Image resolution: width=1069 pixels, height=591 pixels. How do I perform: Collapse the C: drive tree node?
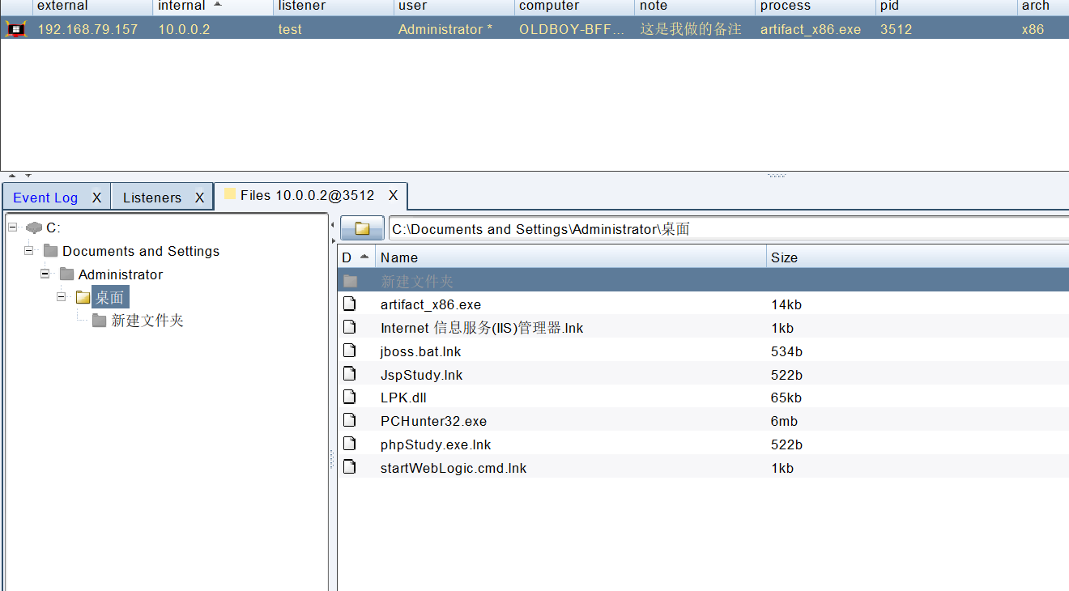click(13, 227)
